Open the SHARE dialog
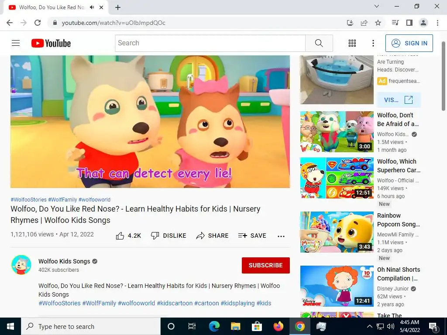 click(213, 236)
